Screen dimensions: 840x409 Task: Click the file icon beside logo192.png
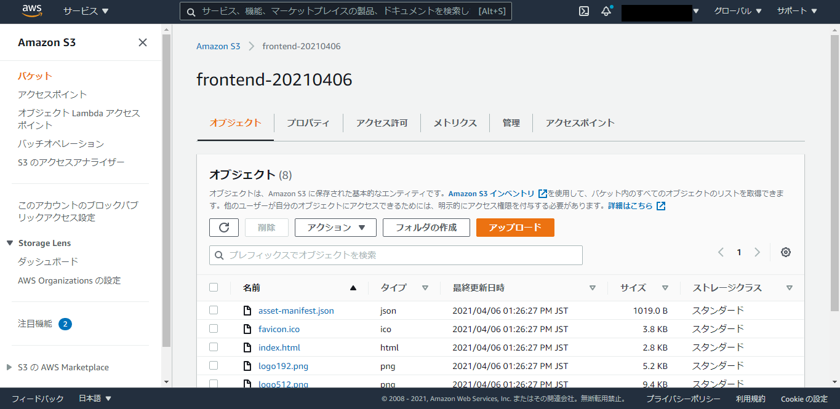coord(247,366)
